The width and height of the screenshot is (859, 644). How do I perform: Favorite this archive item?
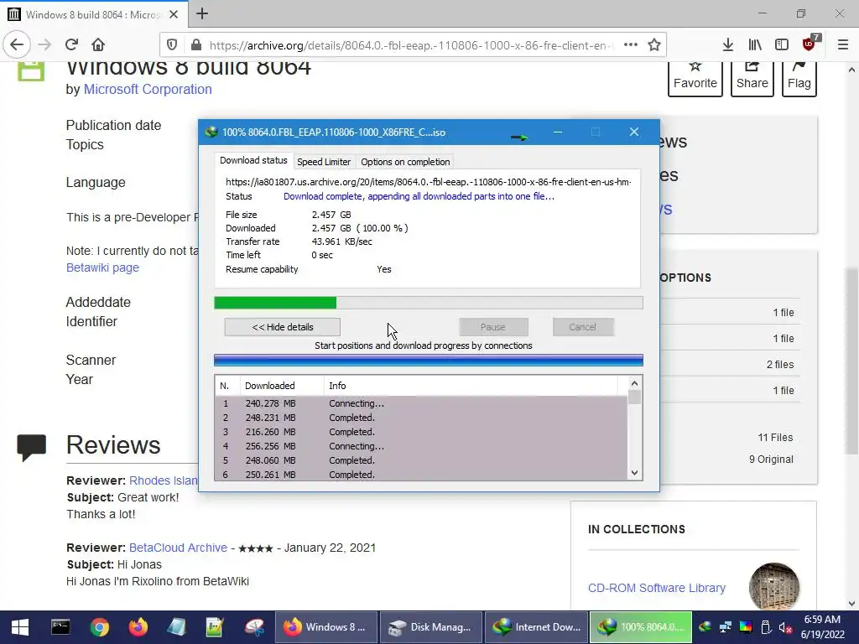click(x=695, y=78)
